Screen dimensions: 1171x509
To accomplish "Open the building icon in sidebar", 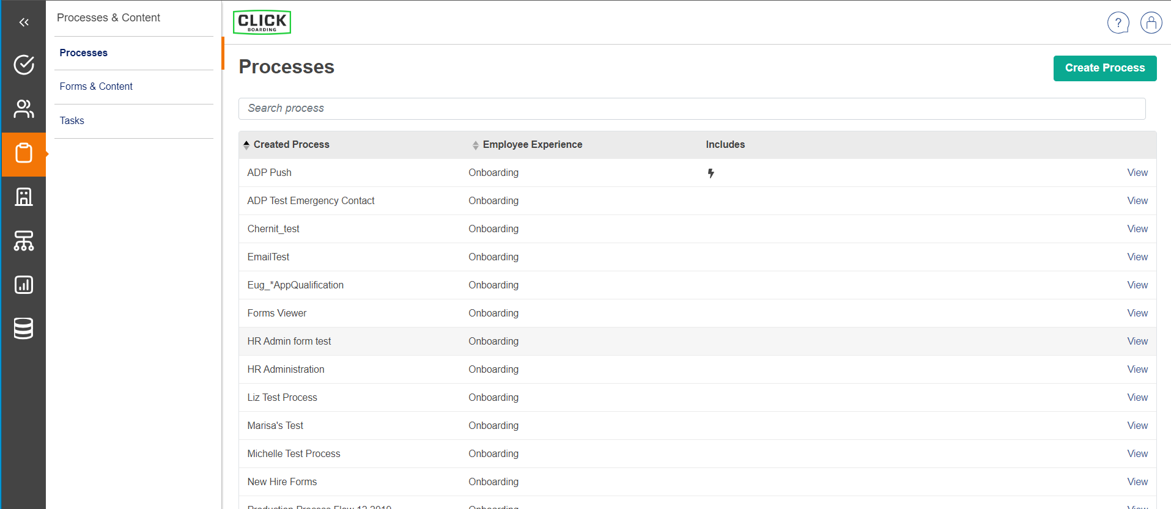I will point(24,197).
